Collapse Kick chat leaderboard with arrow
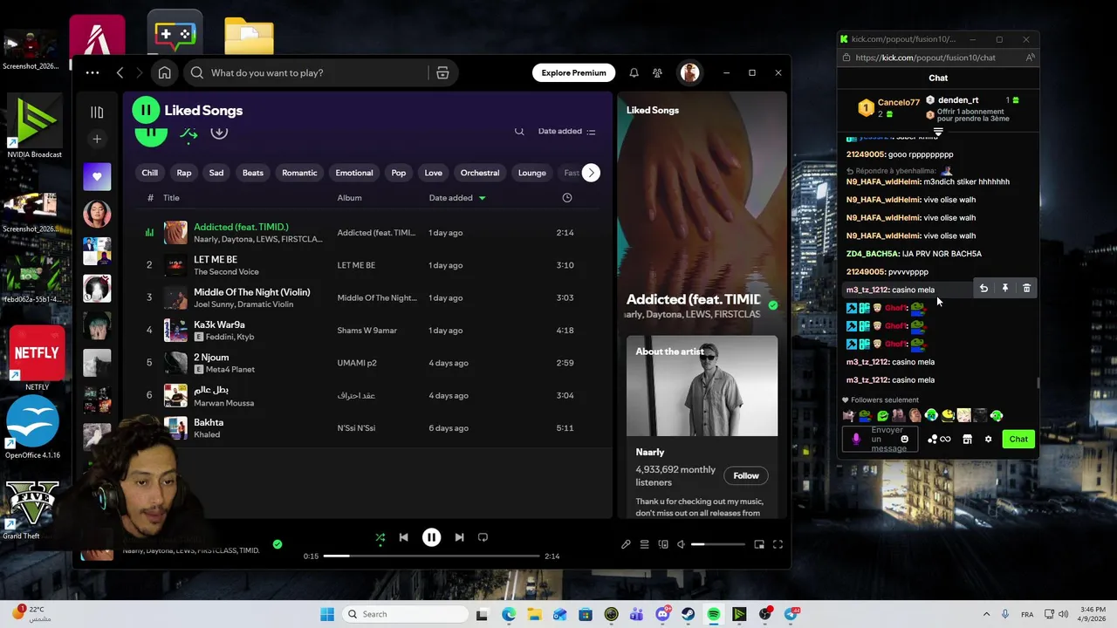 click(x=938, y=133)
